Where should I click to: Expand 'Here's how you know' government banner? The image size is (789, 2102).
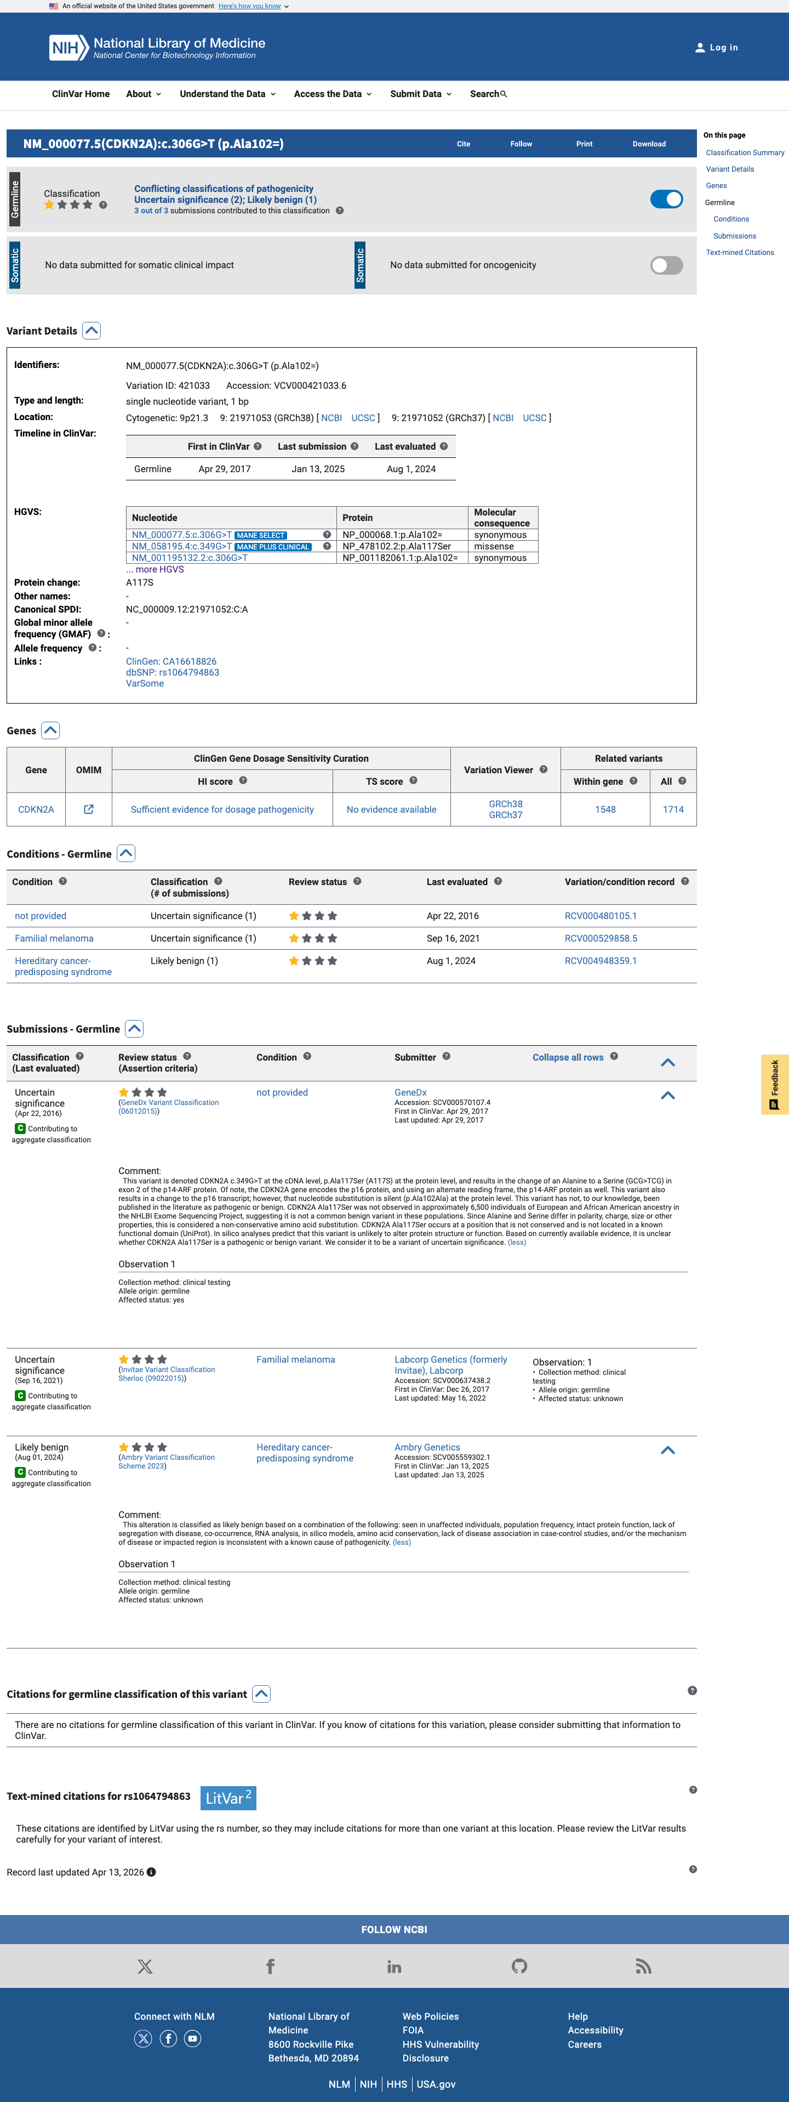254,5
